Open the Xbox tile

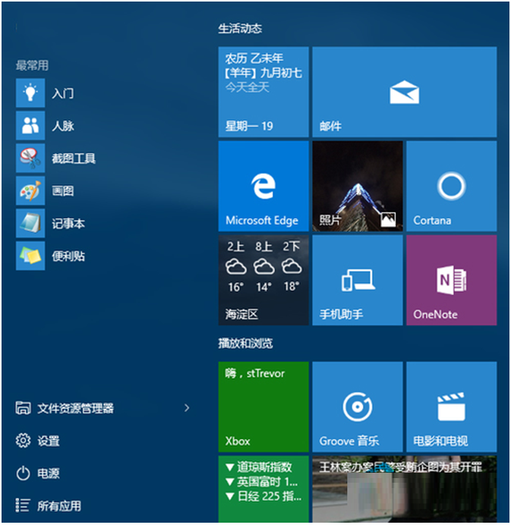tap(264, 407)
